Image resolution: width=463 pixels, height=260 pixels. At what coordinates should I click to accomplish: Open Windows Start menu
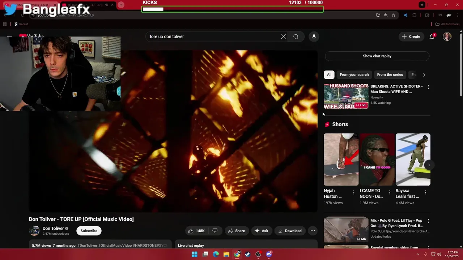point(194,254)
